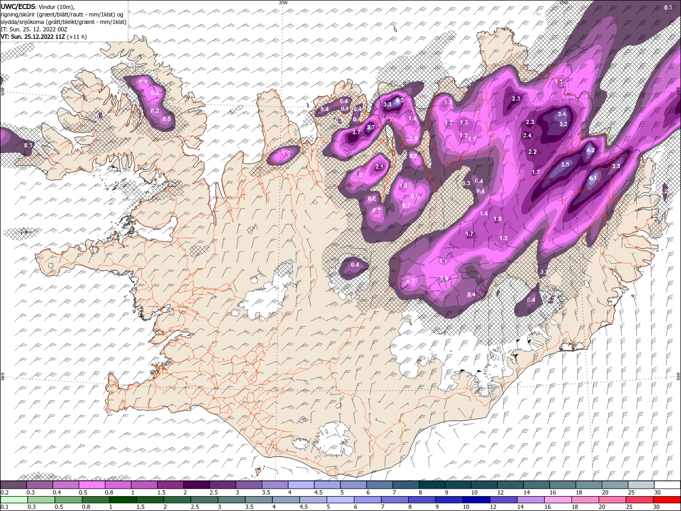Image resolution: width=681 pixels, height=511 pixels.
Task: Click the 4.2 snowfall value on the map
Action: (590, 151)
